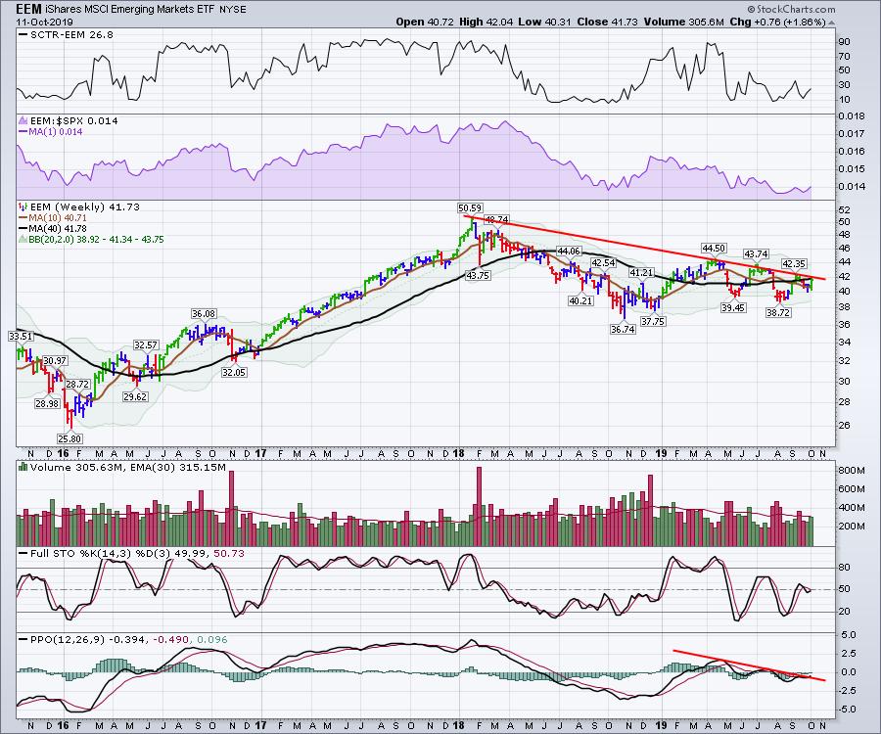Click the 41.21 price label
Viewport: 881px width, 734px height.
(640, 272)
